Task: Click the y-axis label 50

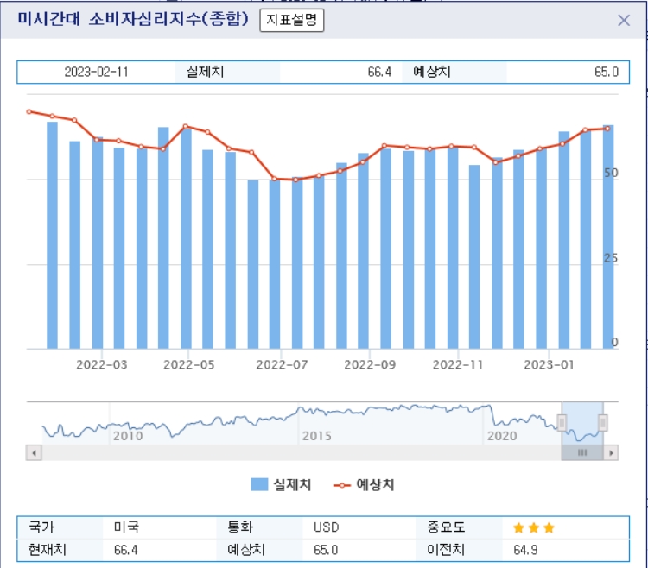Action: point(611,173)
